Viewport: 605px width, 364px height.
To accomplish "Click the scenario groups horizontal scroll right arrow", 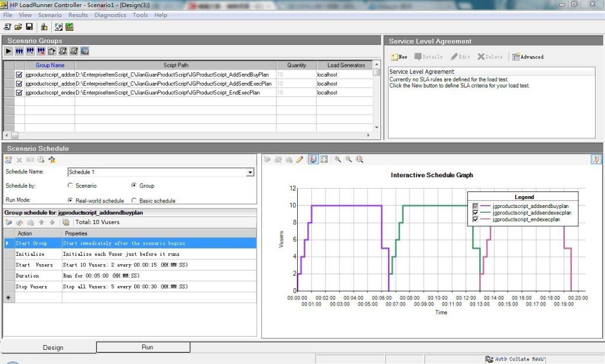I will (x=368, y=135).
